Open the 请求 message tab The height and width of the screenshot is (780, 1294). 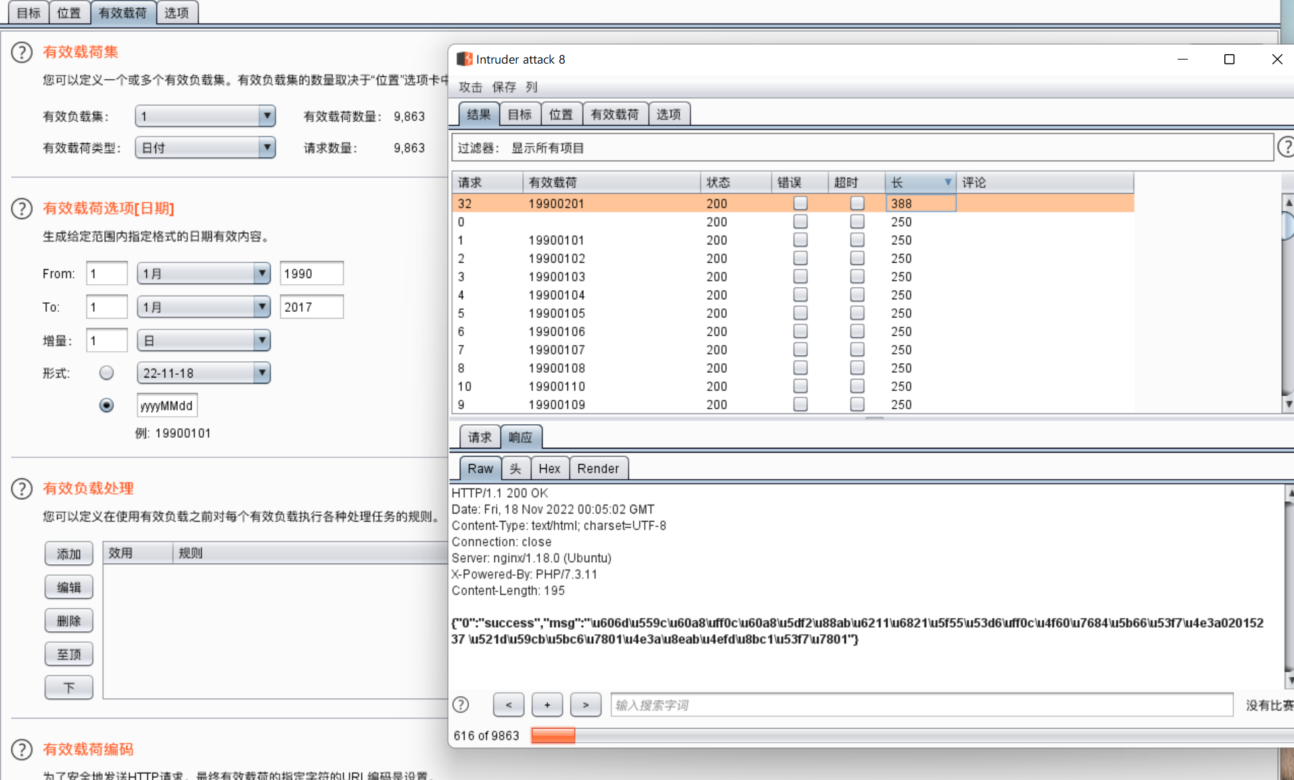click(x=480, y=437)
